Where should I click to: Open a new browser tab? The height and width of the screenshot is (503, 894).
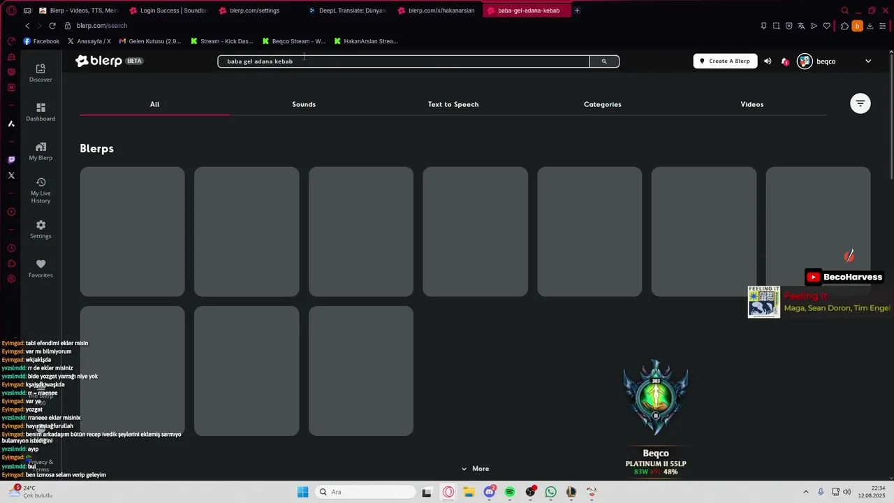(x=577, y=10)
